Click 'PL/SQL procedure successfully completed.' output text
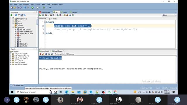Viewport: 187px width, 105px height. coord(71,69)
